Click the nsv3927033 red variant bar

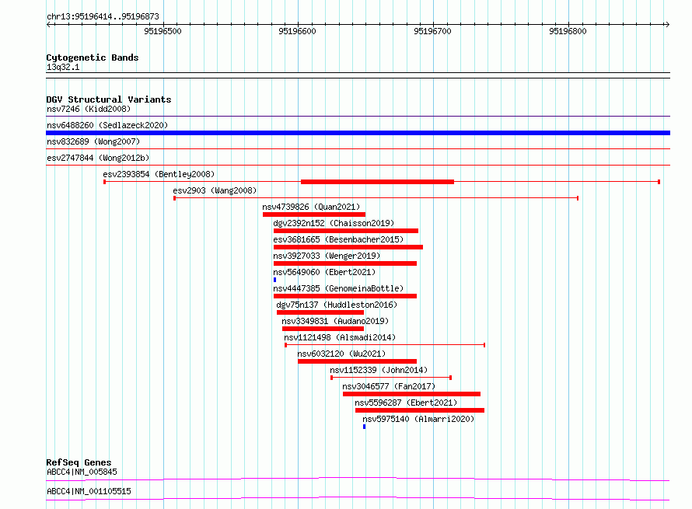[x=345, y=263]
